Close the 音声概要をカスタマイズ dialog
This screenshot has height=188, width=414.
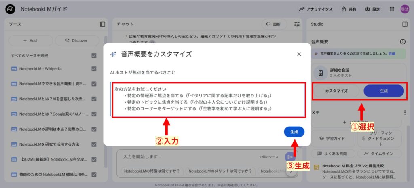(x=299, y=54)
